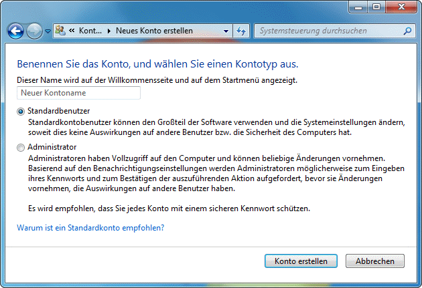422x288 pixels.
Task: Click the 'Neuer Kontoname' text field
Action: 78,94
